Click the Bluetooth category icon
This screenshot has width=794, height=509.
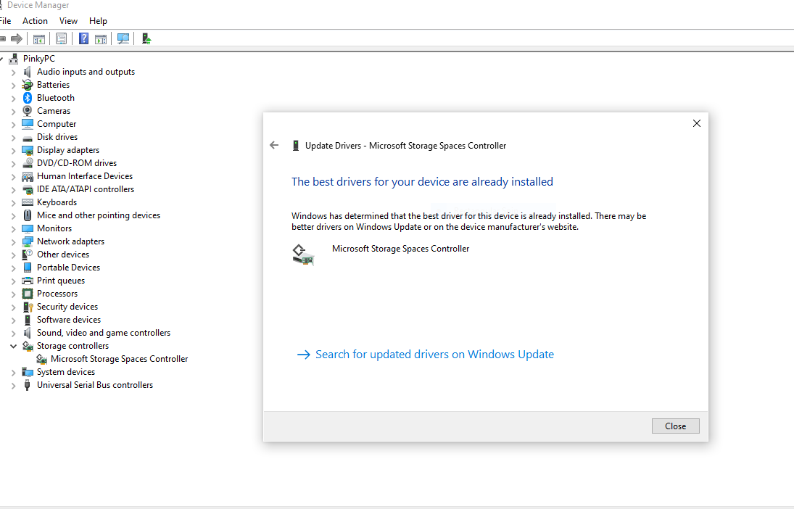coord(28,98)
